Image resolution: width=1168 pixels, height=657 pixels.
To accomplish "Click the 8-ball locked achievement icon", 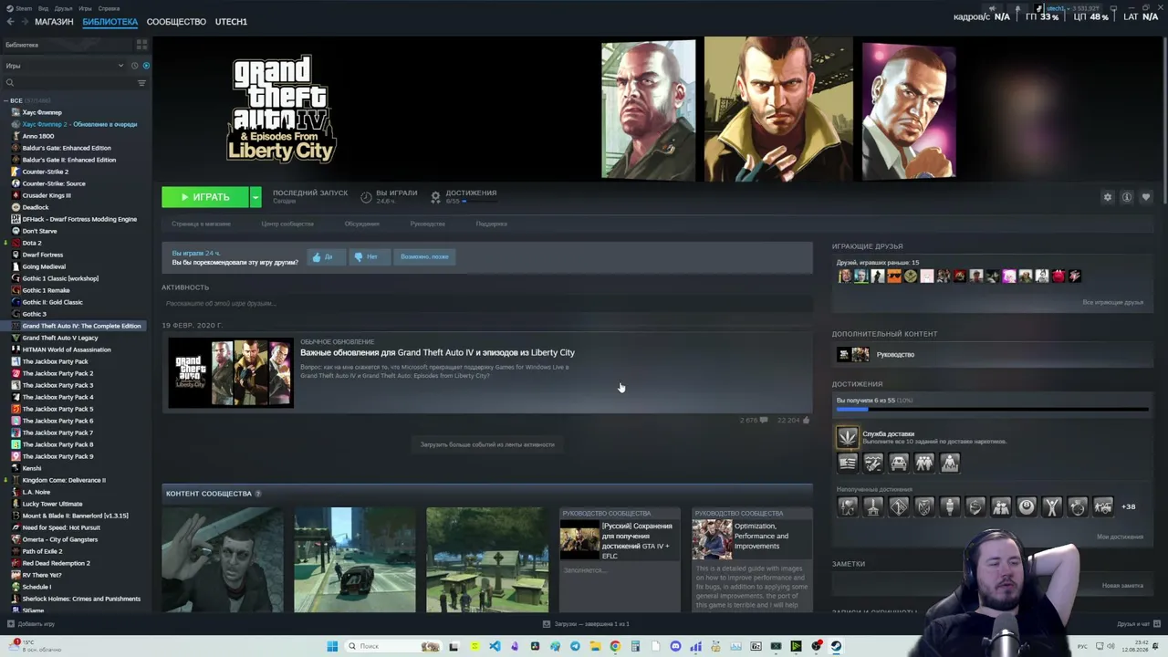I will [x=1027, y=506].
